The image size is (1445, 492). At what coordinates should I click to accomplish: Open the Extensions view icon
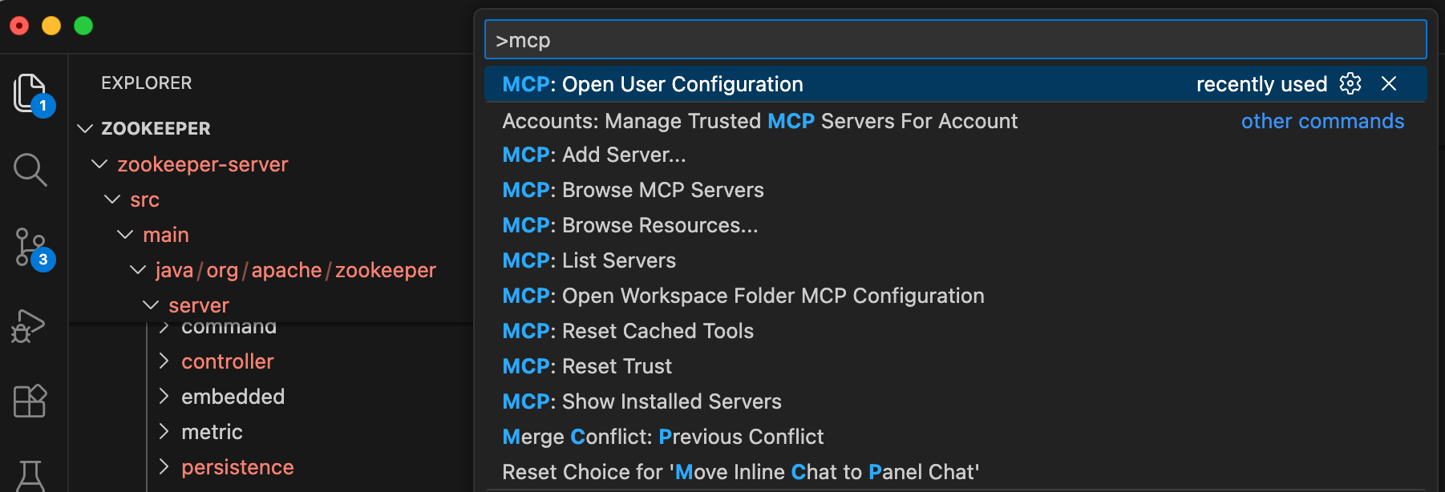30,401
